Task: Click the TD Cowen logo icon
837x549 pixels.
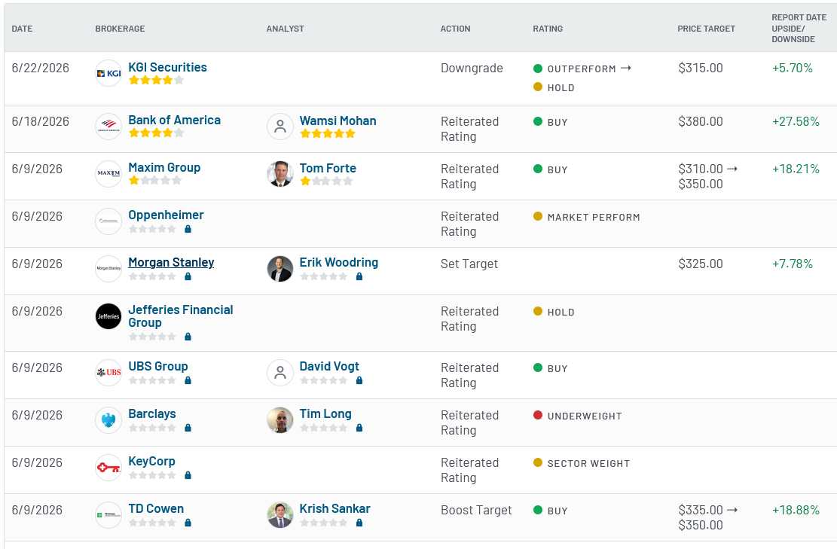Action: pyautogui.click(x=108, y=515)
